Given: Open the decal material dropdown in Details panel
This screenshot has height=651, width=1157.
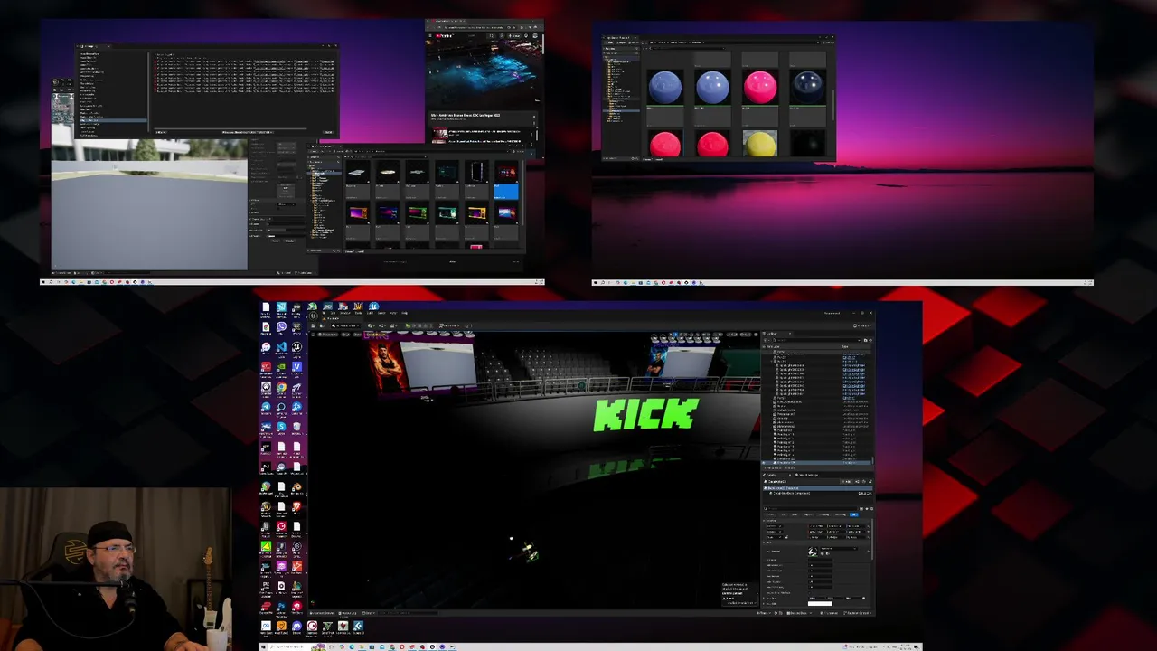Looking at the screenshot, I should 838,549.
